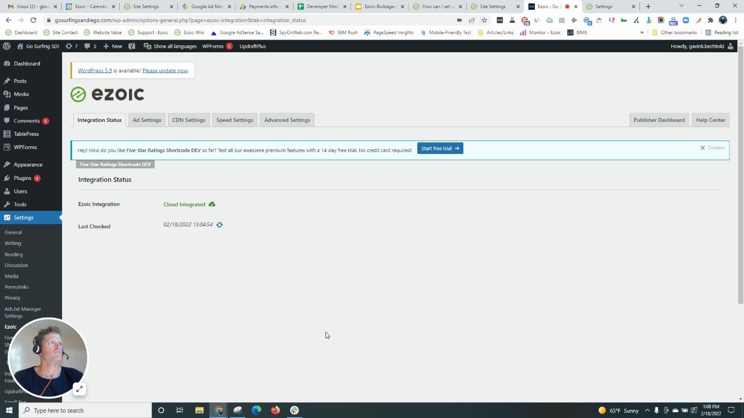The width and height of the screenshot is (744, 418).
Task: Open the Publisher Dashboard tab
Action: click(x=659, y=120)
